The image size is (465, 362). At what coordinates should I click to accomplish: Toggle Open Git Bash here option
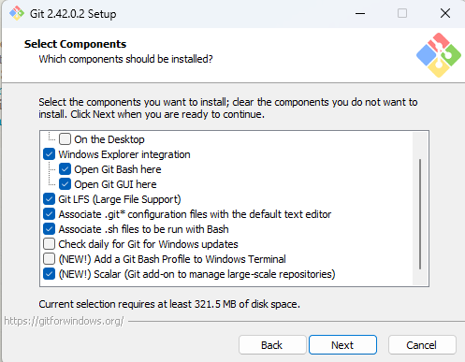coord(65,169)
